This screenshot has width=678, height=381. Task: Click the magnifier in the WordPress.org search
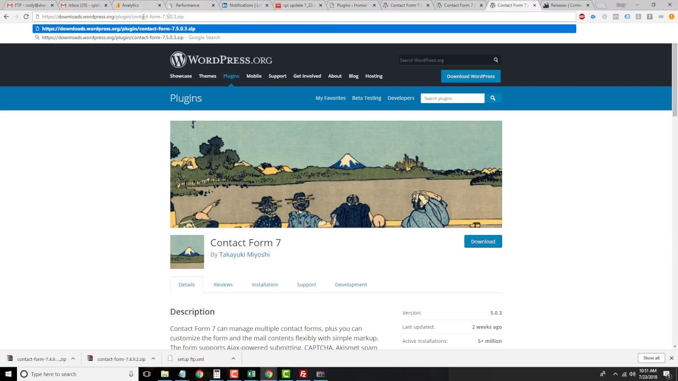[x=496, y=60]
